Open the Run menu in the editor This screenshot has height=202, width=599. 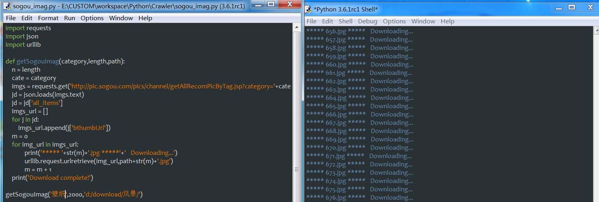coord(70,18)
